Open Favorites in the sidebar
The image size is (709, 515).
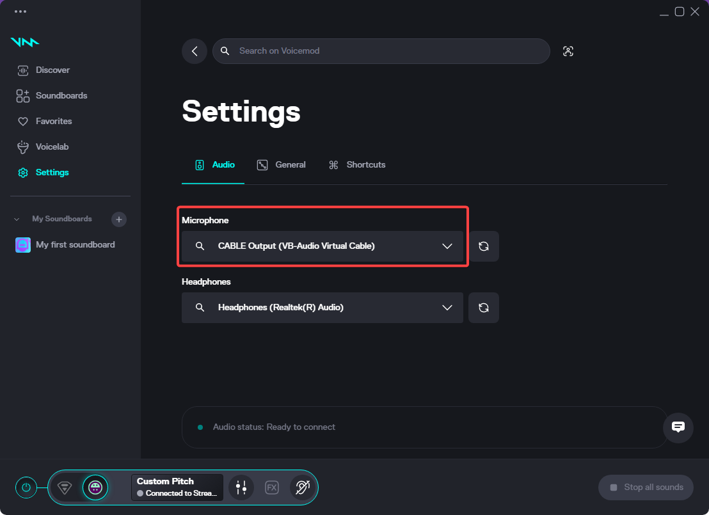tap(45, 121)
